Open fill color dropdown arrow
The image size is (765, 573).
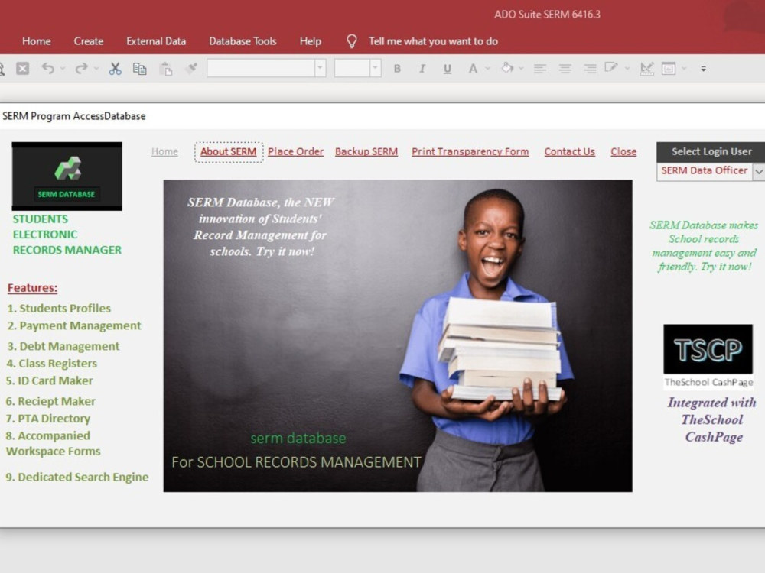point(521,69)
